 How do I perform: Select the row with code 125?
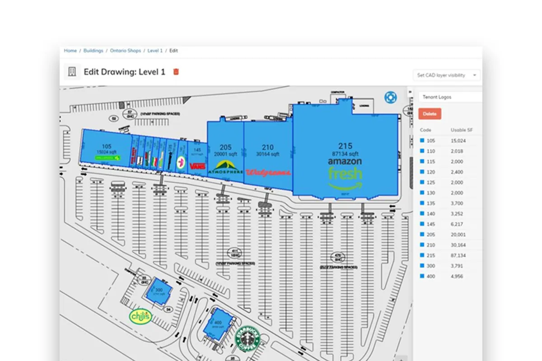(450, 182)
